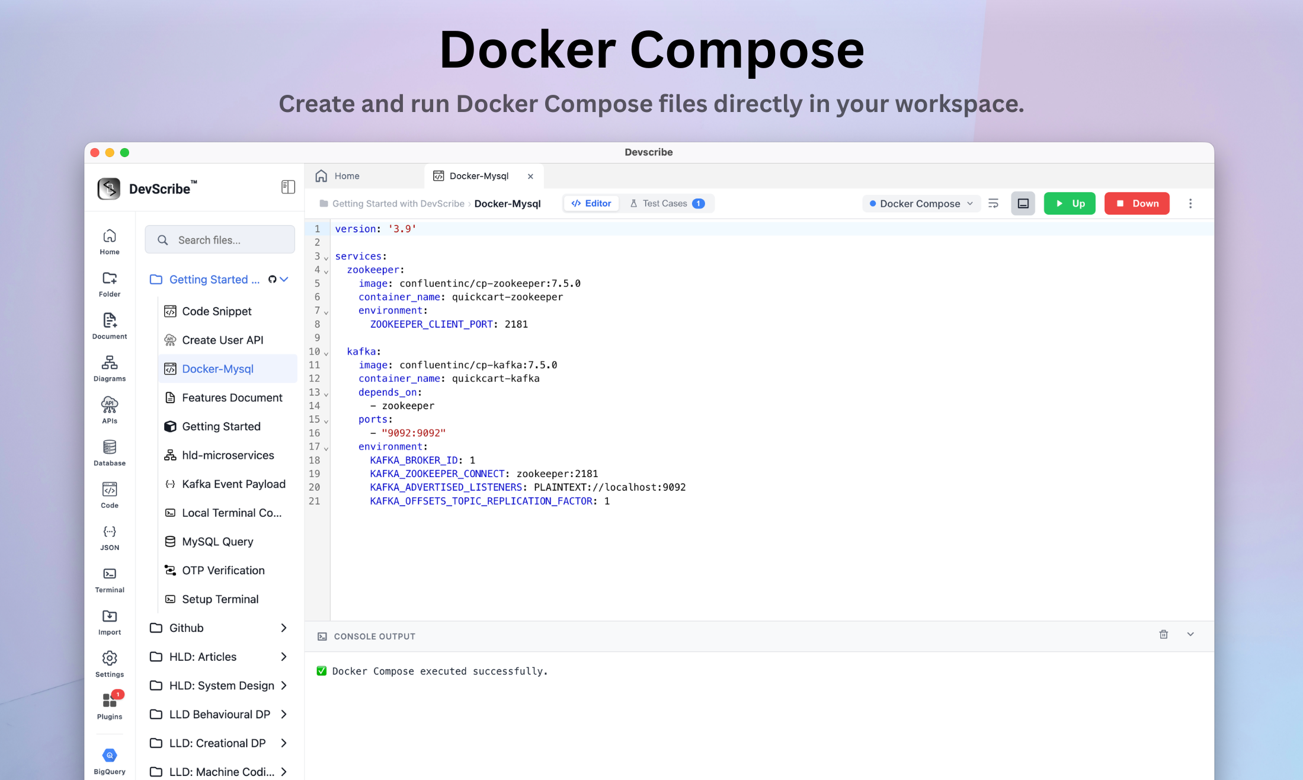Screen dimensions: 1303x780
Task: Toggle word wrap in the editor toolbar
Action: [x=994, y=203]
